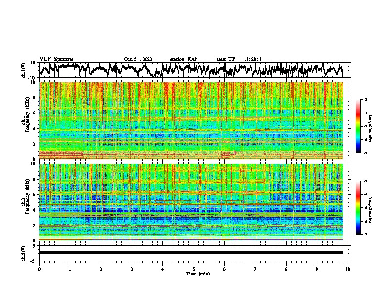
Task: Click time axis tick label '3'
Action: (x=132, y=269)
